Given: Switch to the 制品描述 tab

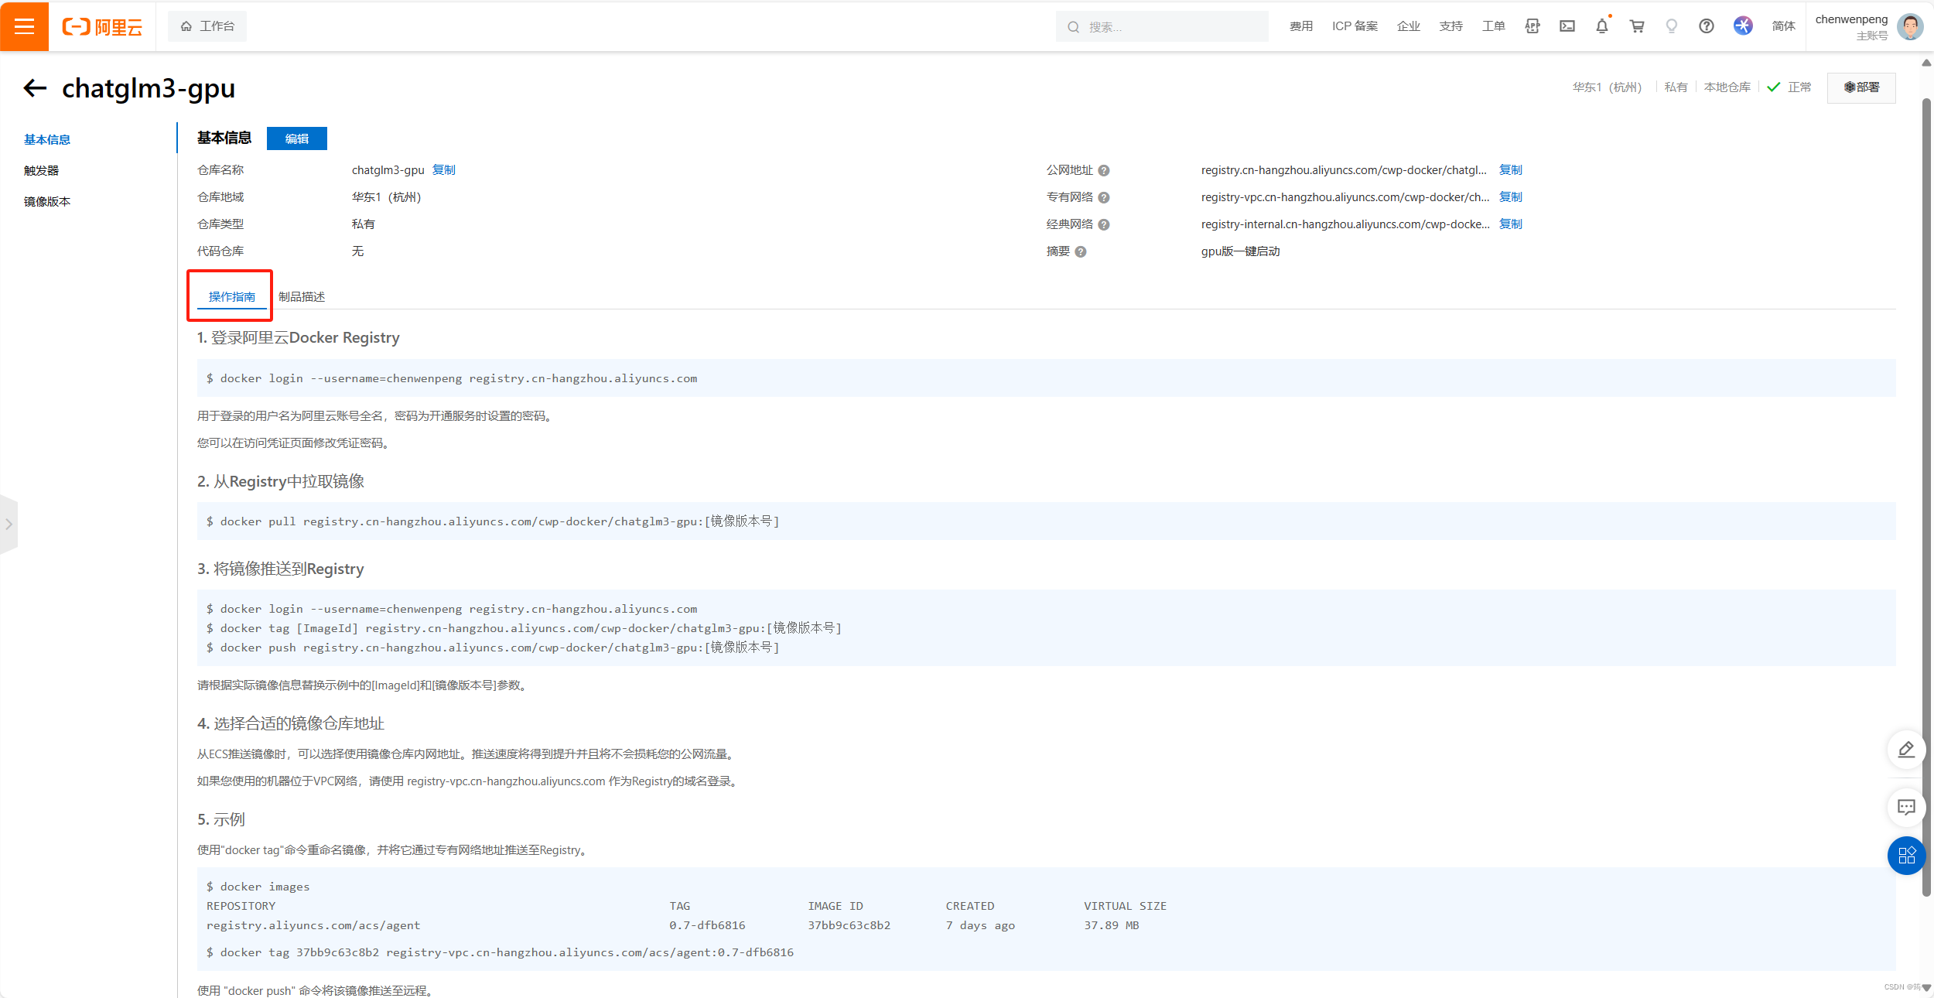Looking at the screenshot, I should [x=302, y=296].
